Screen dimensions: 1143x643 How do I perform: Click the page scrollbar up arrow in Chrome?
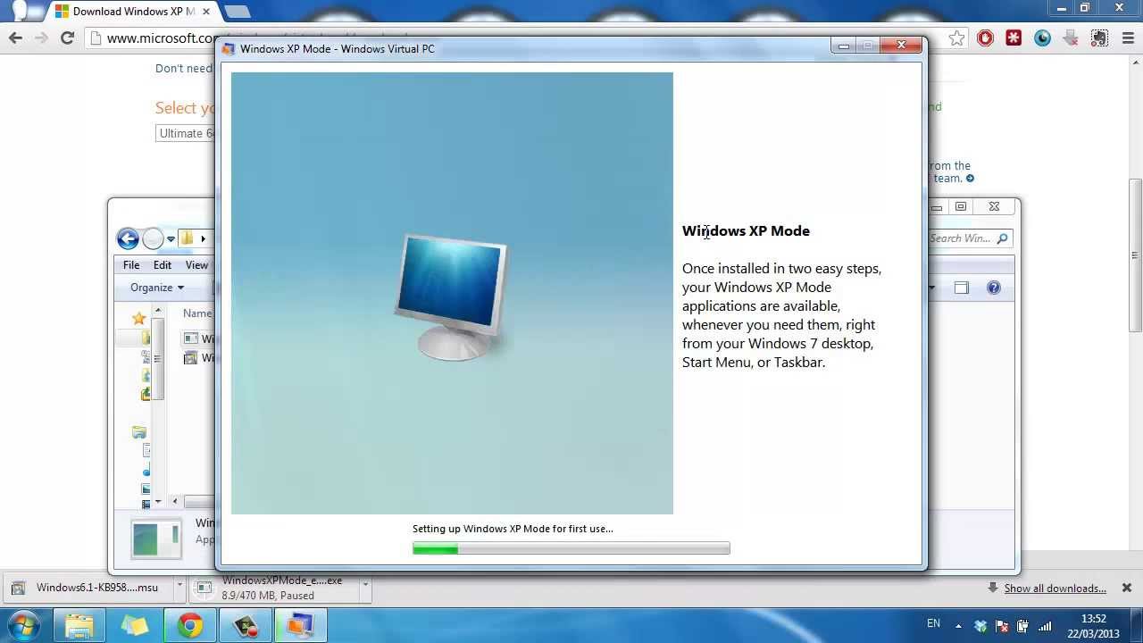coord(1136,61)
